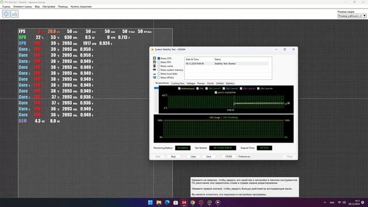Viewport: 368px width, 207px height.
Task: Switch to the Powers tab
Action: [201, 83]
